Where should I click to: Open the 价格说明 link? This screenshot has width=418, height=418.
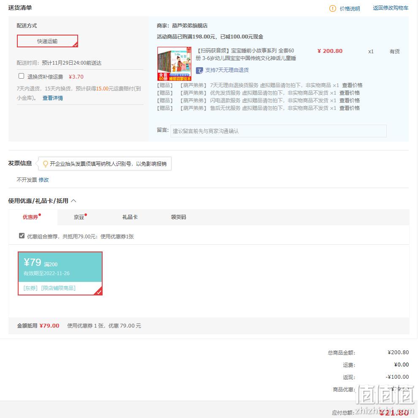[x=350, y=8]
